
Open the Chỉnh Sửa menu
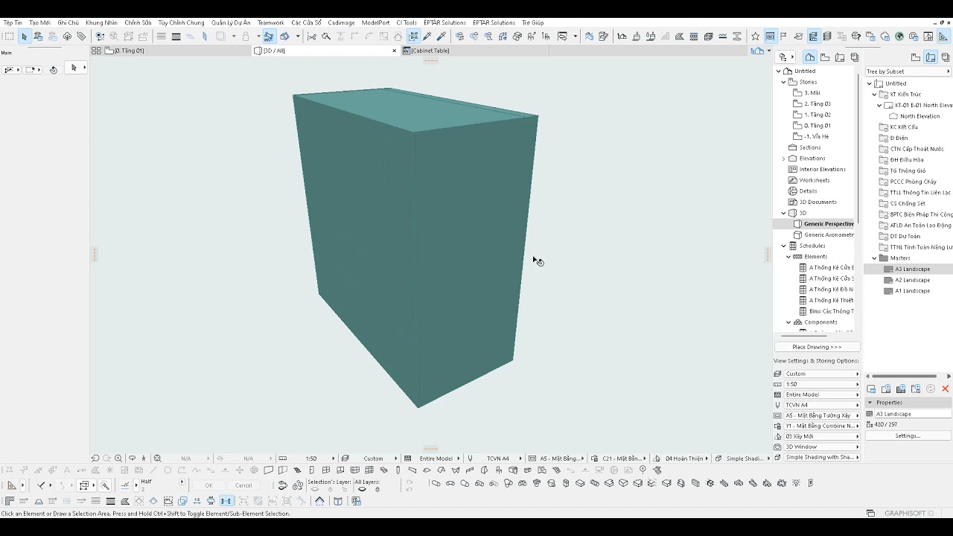point(138,23)
